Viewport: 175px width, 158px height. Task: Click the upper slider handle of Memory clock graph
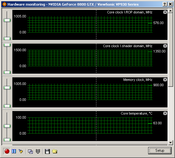pos(7,88)
